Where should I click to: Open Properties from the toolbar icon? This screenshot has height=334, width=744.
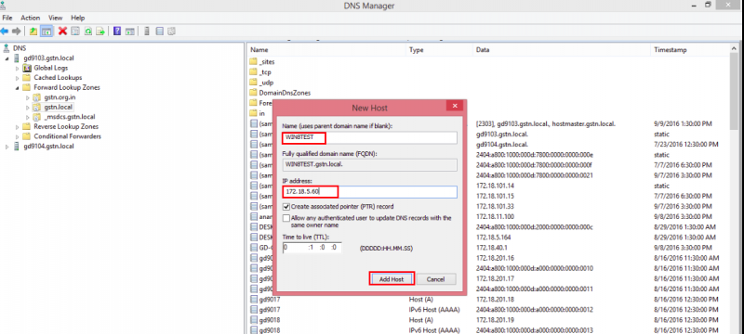[x=75, y=32]
